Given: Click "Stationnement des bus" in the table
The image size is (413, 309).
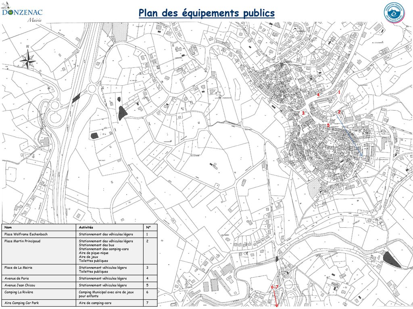Looking at the screenshot, I should point(96,245).
